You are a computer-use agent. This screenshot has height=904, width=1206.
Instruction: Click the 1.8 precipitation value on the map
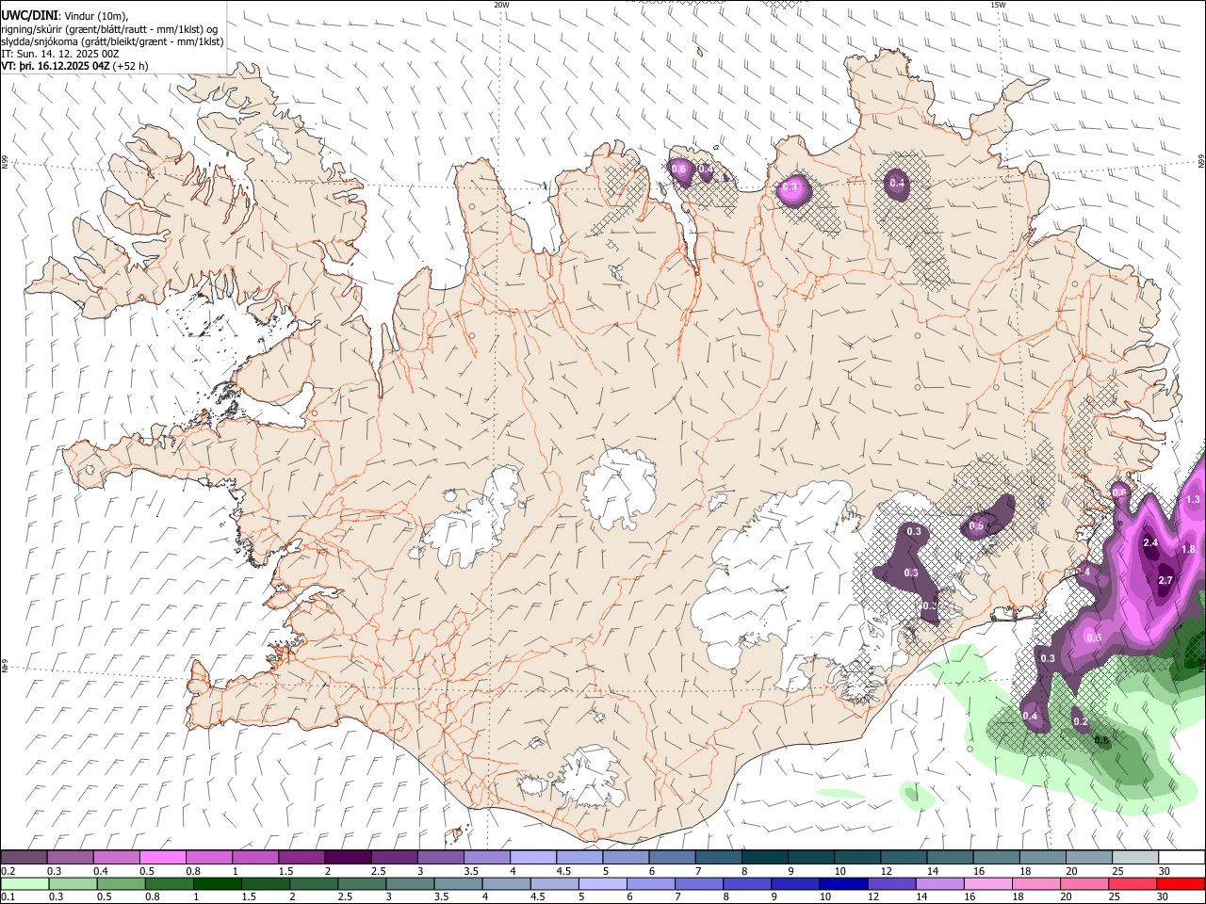point(1188,549)
